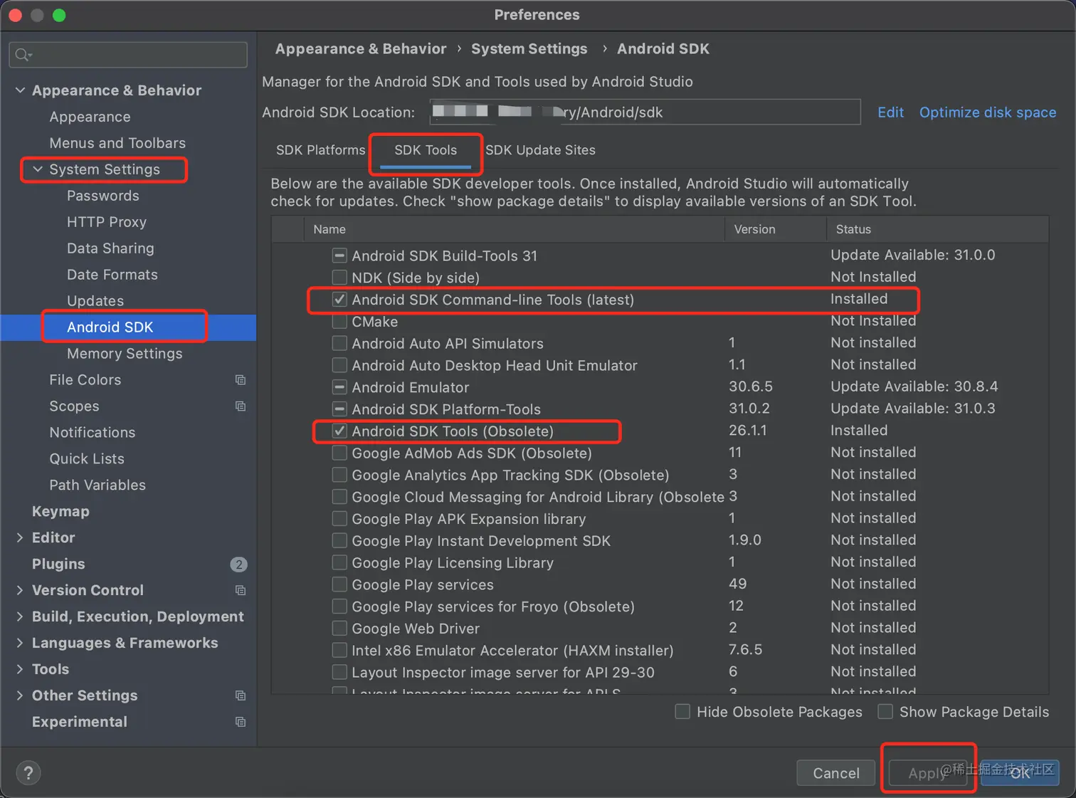Click the project-level icon beside Other Settings
1076x798 pixels.
(x=241, y=695)
